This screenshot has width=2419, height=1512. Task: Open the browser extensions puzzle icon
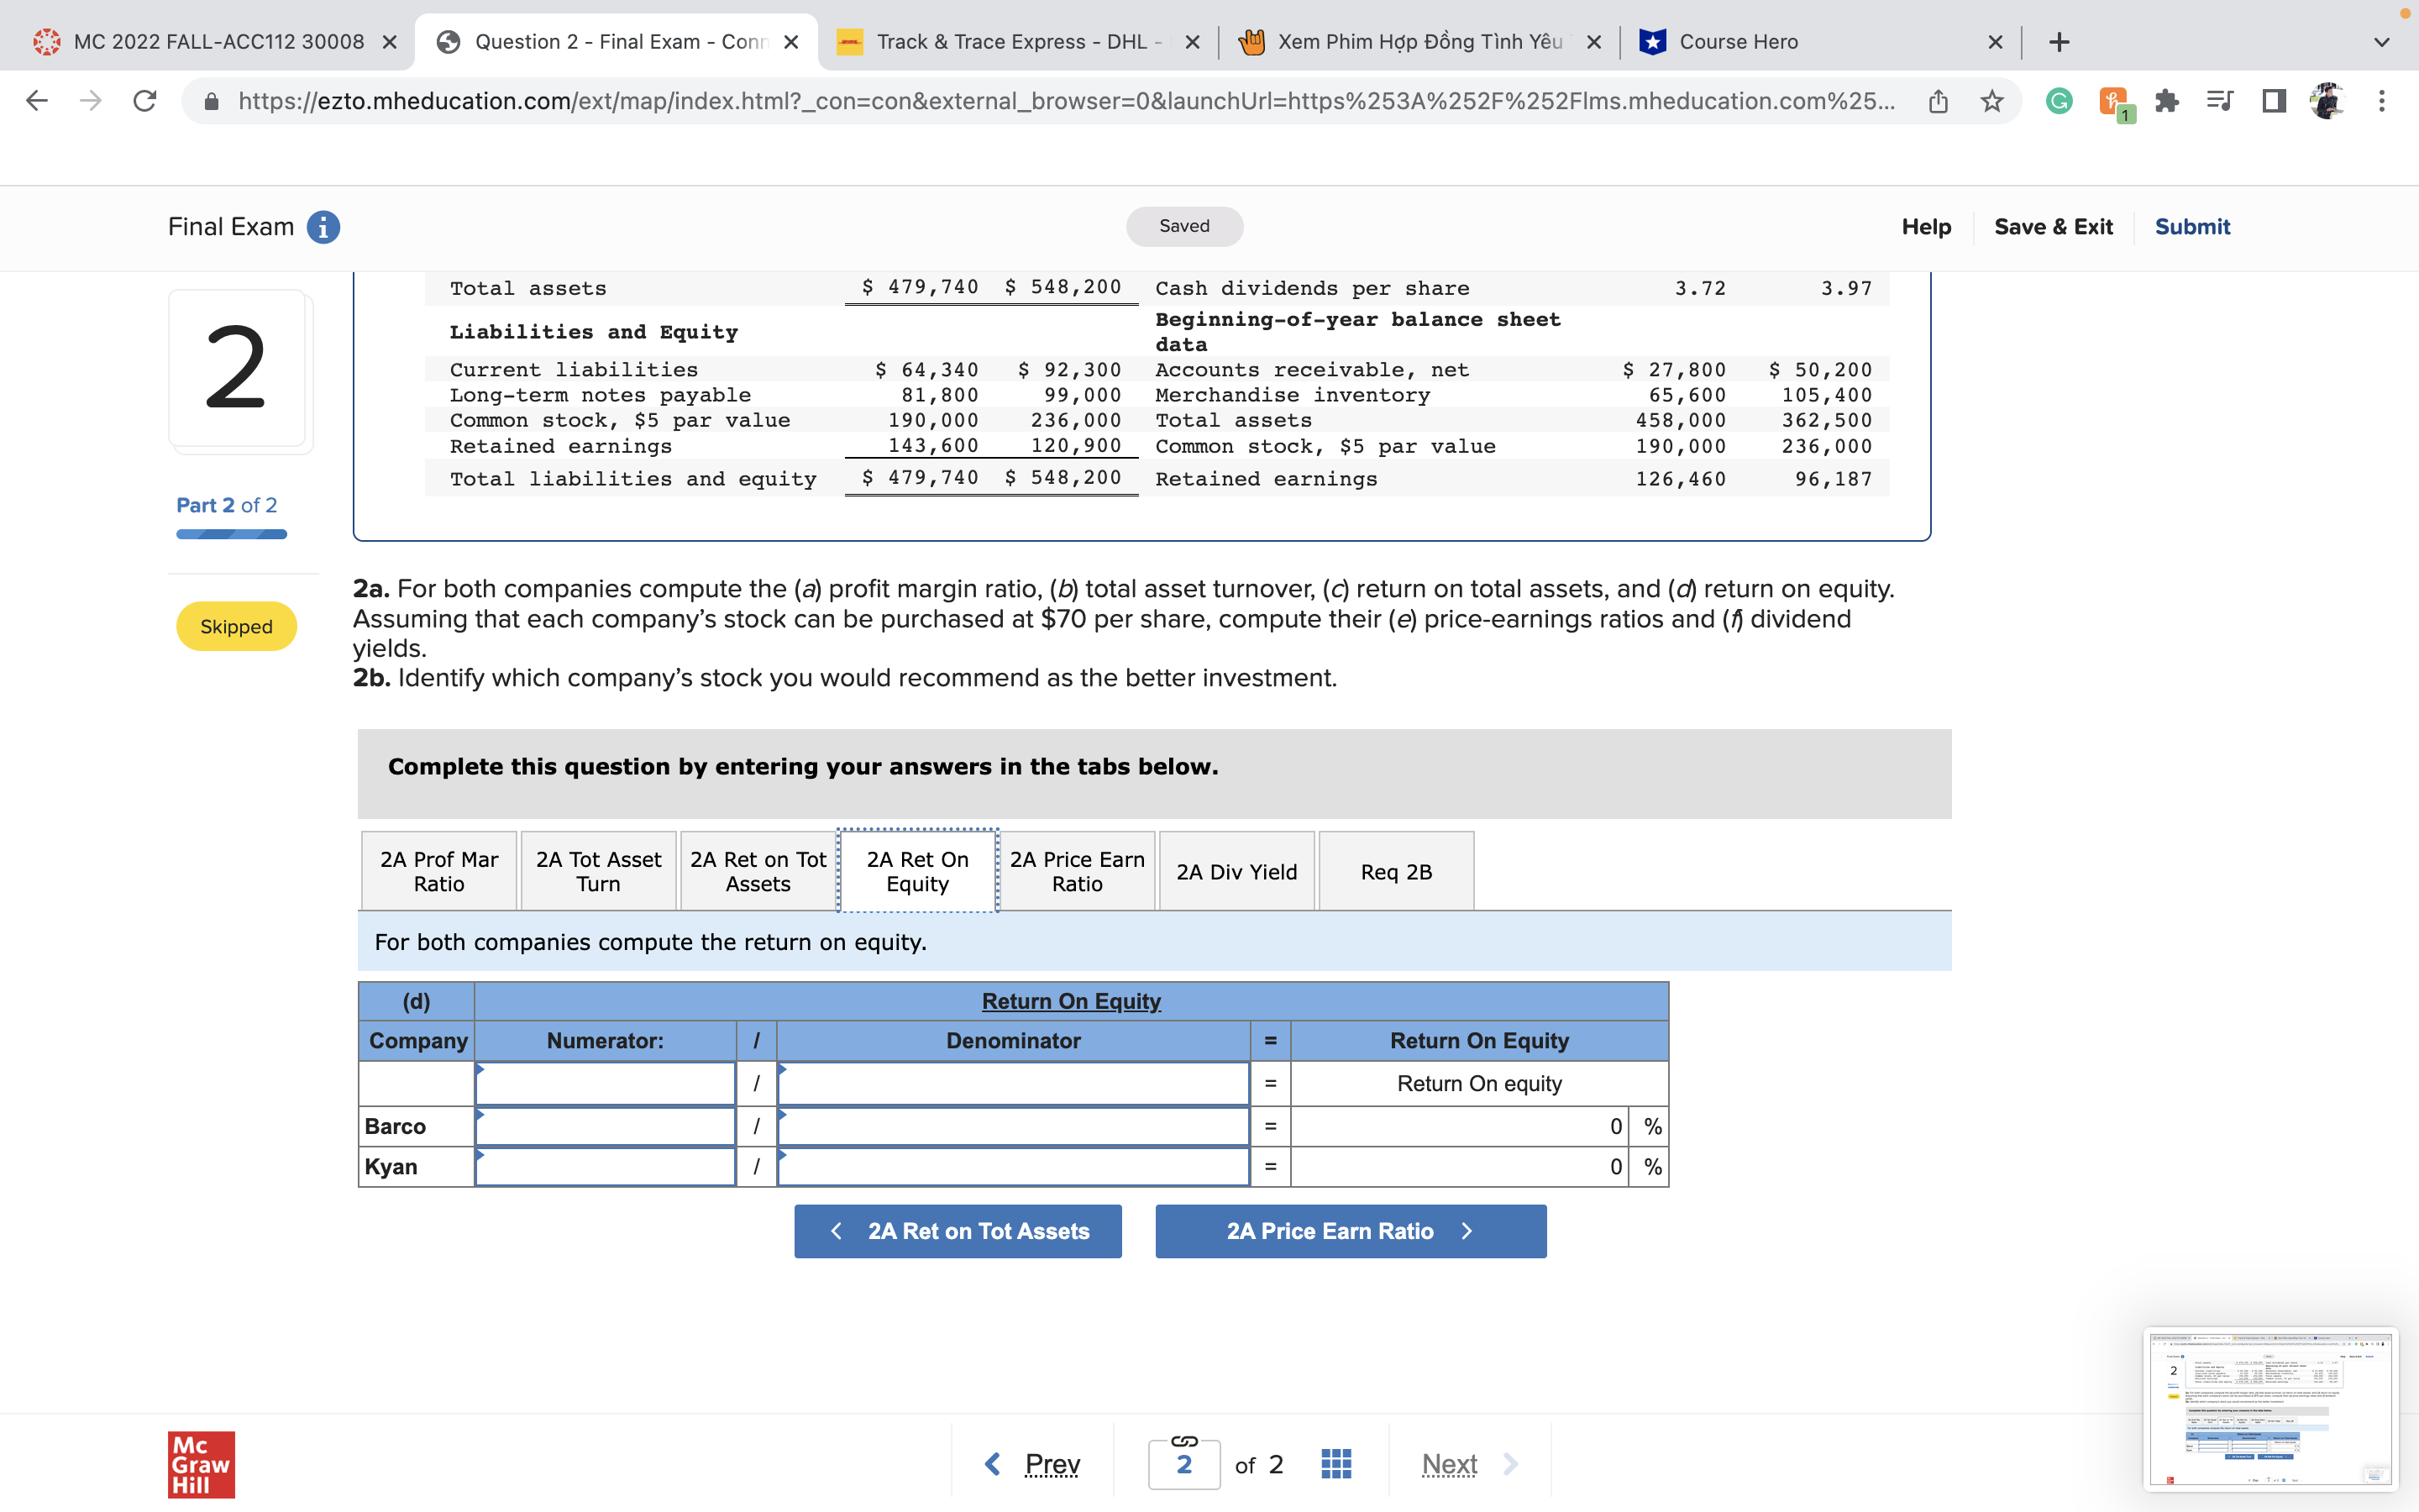pyautogui.click(x=2166, y=101)
